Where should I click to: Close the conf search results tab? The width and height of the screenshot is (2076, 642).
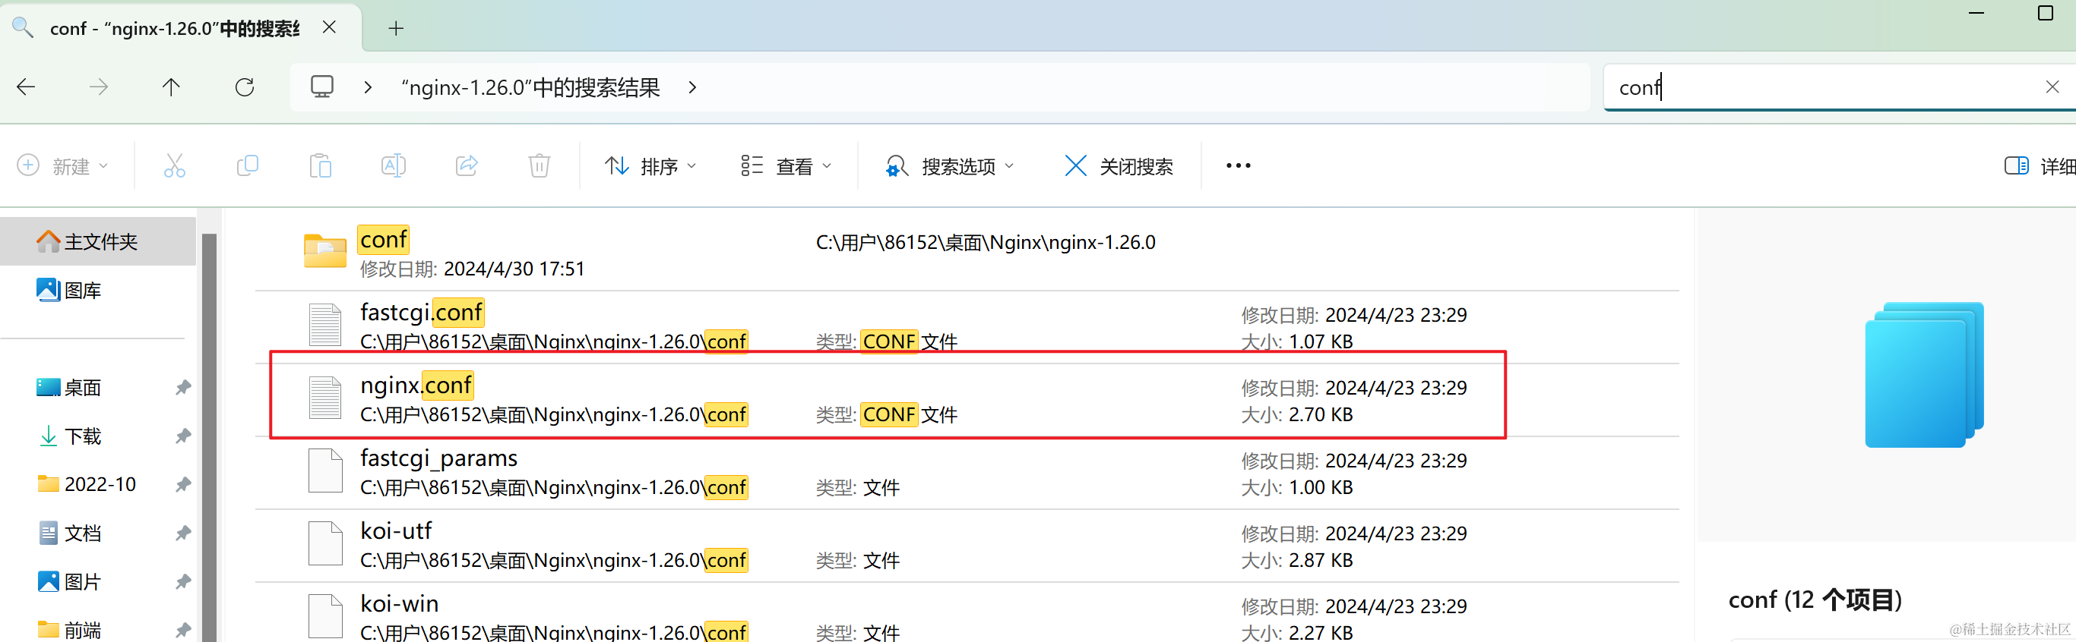(x=329, y=27)
